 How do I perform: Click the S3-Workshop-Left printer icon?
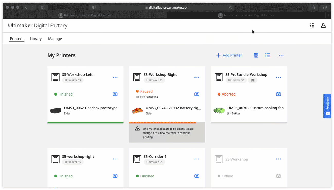[x=55, y=77]
